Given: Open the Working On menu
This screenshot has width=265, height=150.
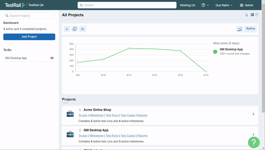Looking at the screenshot, I should [187, 5].
